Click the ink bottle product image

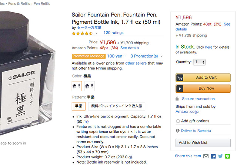coord(30,74)
